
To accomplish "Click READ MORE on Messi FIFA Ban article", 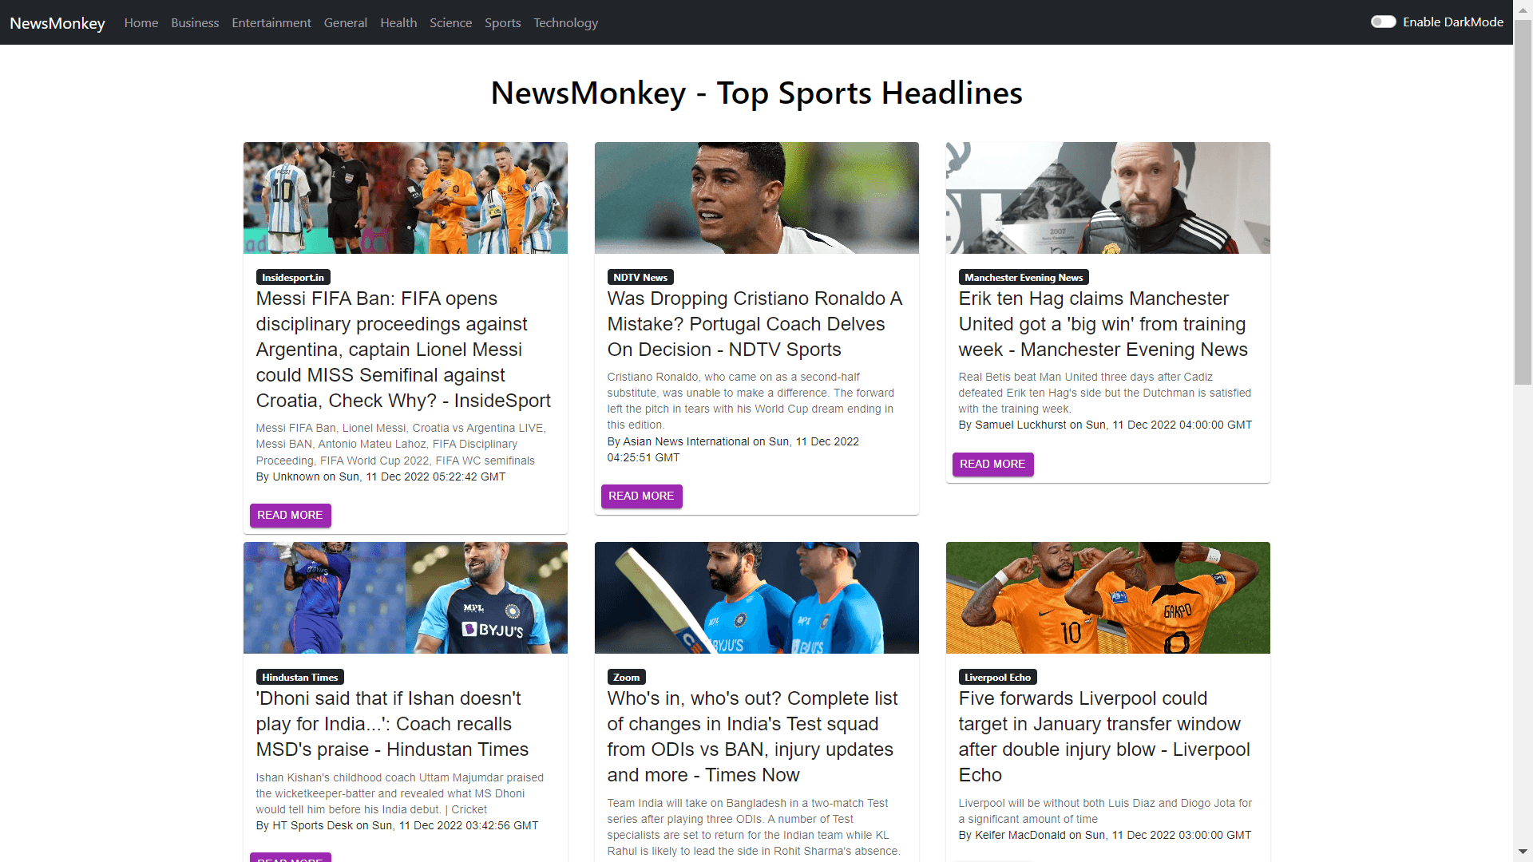I will click(x=290, y=515).
